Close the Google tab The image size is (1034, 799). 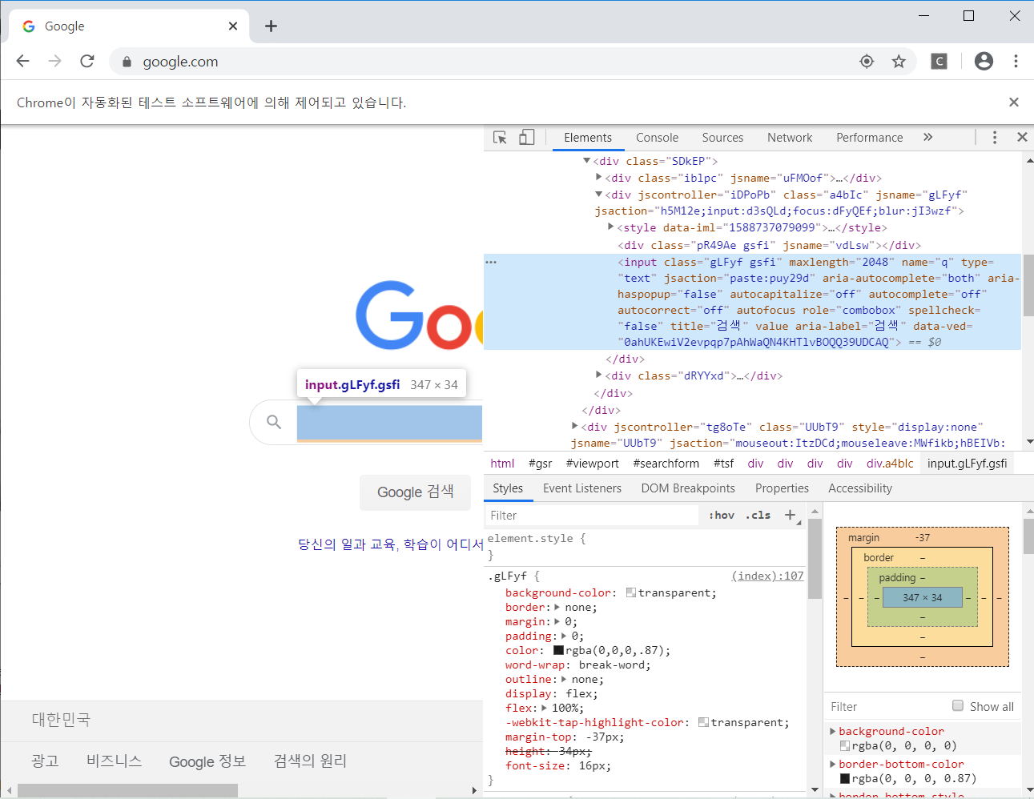pyautogui.click(x=233, y=26)
